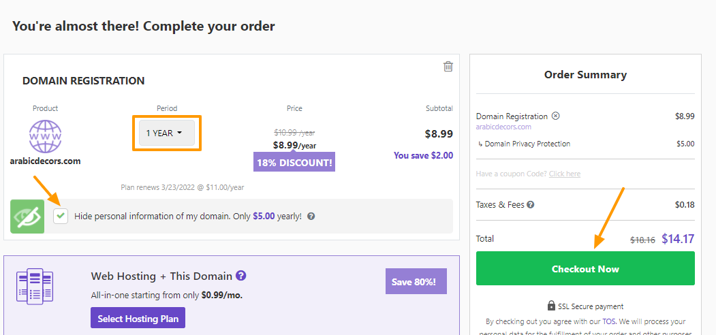Click Select Hosting Plan button
Screen dimensions: 716x335
pos(138,319)
